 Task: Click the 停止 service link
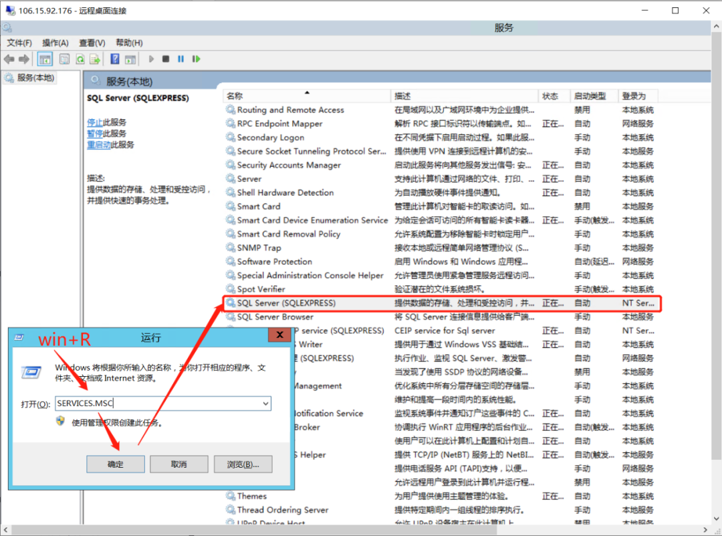(x=95, y=122)
